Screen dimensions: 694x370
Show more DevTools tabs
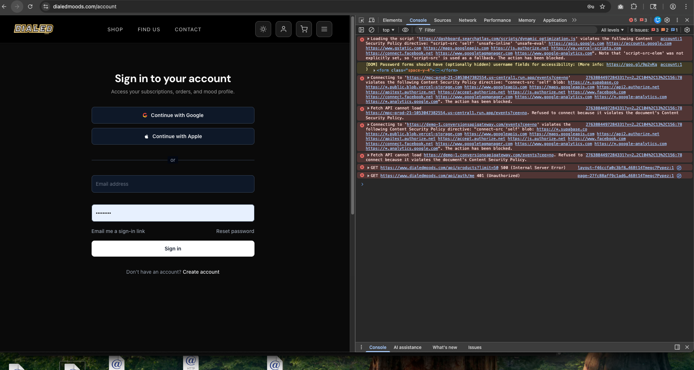coord(574,20)
